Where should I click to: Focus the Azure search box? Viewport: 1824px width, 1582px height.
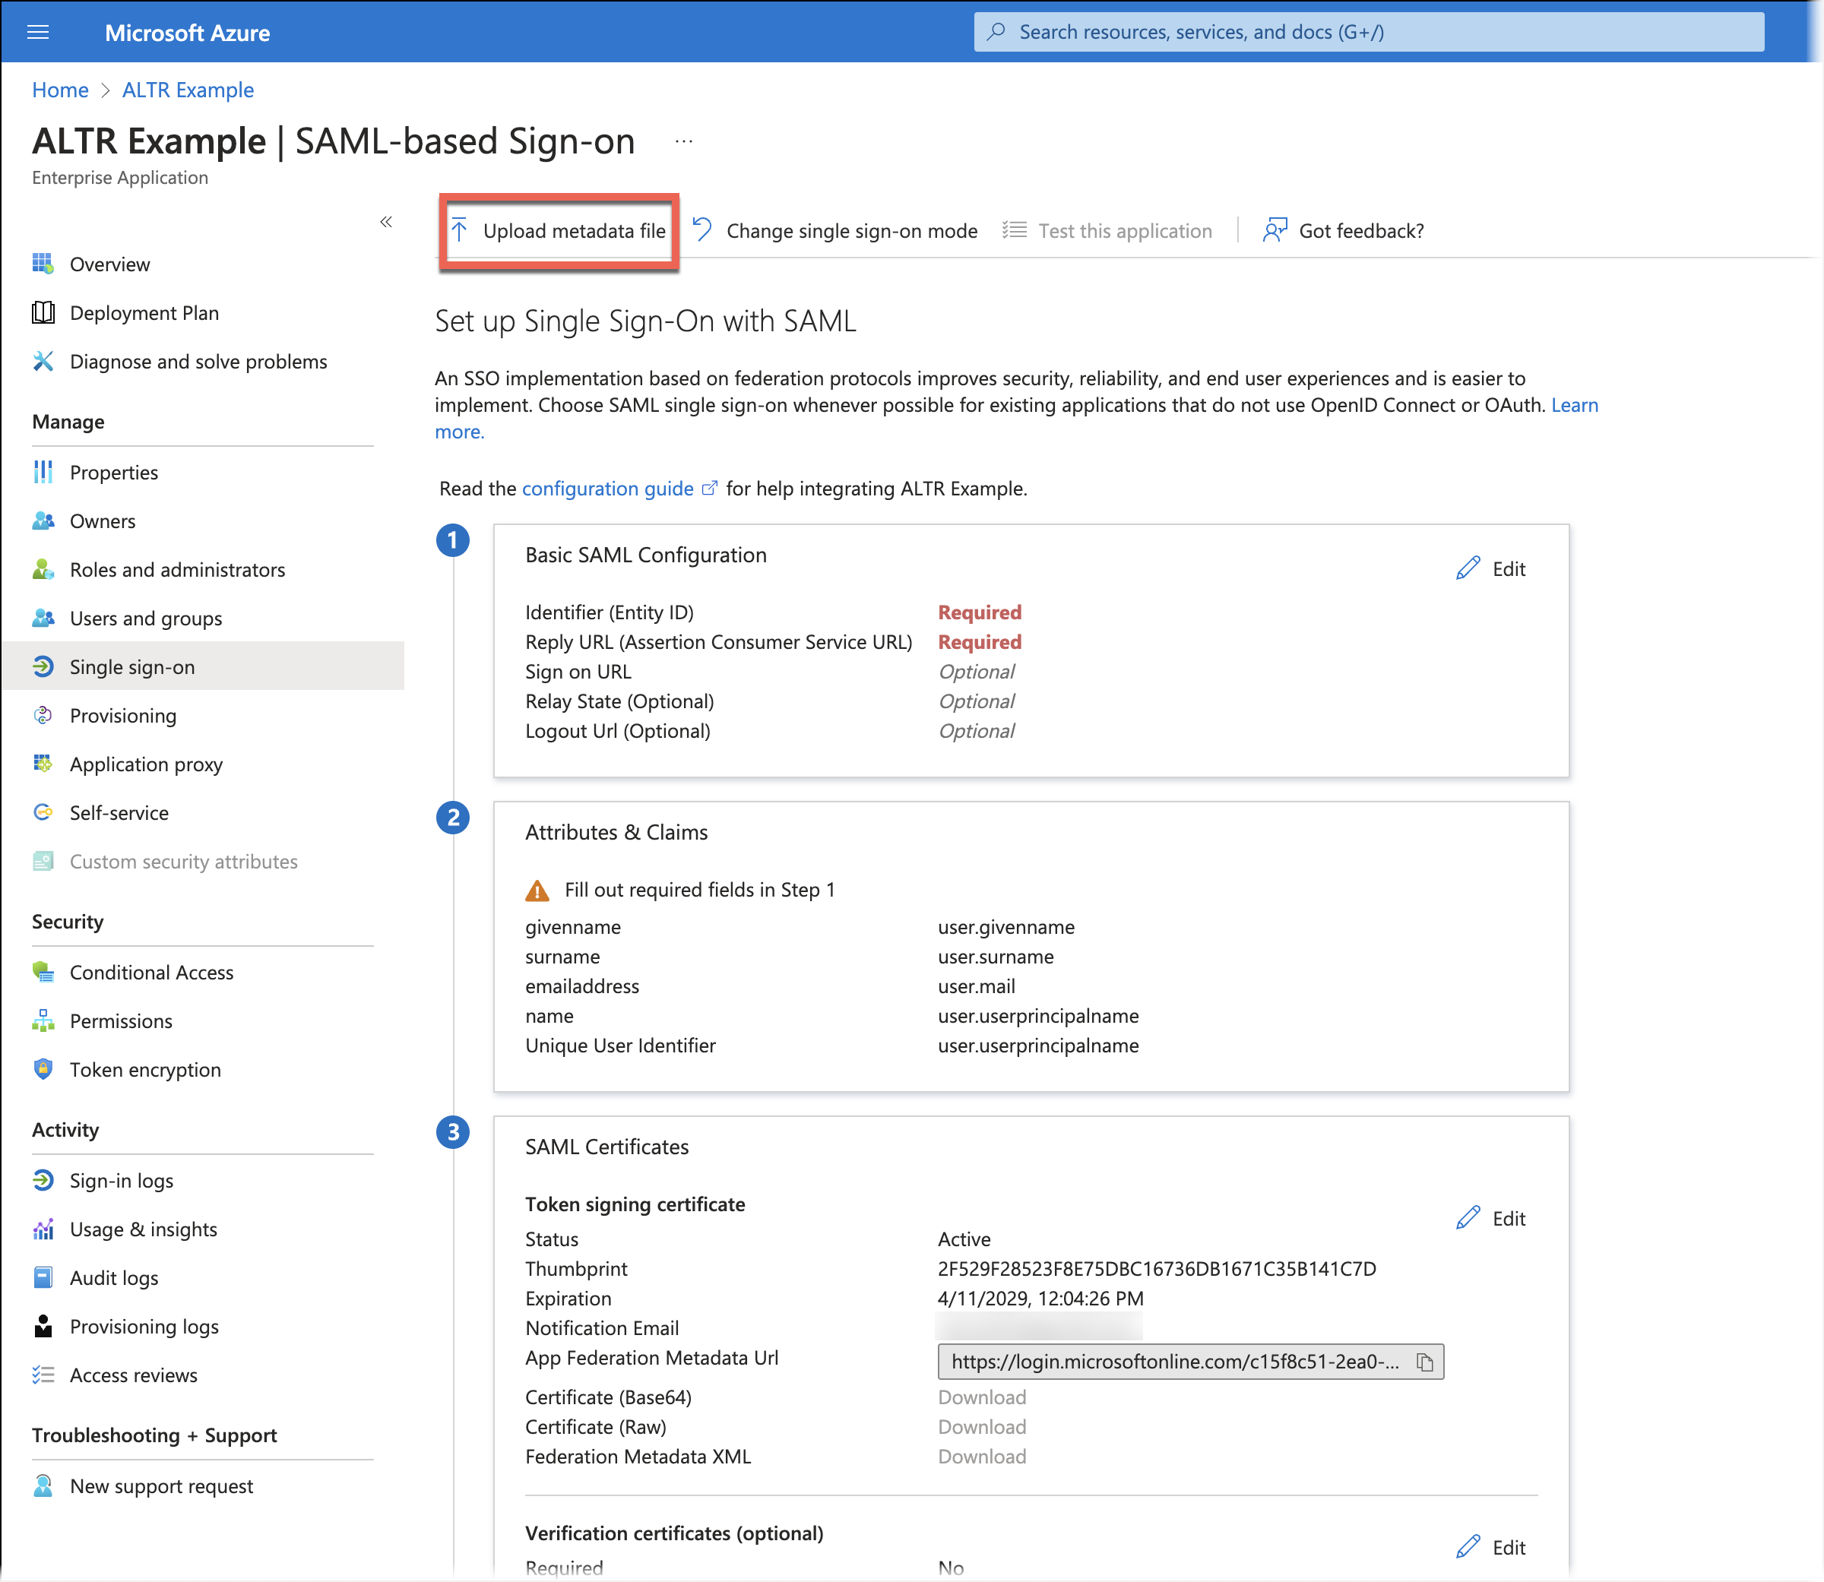[x=1369, y=32]
